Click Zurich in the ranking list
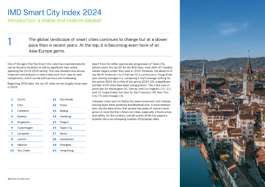The width and height of the screenshot is (265, 187). 21,99
